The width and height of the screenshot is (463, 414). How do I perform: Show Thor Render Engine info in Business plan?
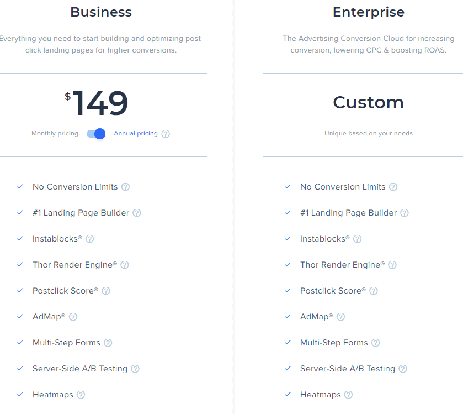(125, 265)
